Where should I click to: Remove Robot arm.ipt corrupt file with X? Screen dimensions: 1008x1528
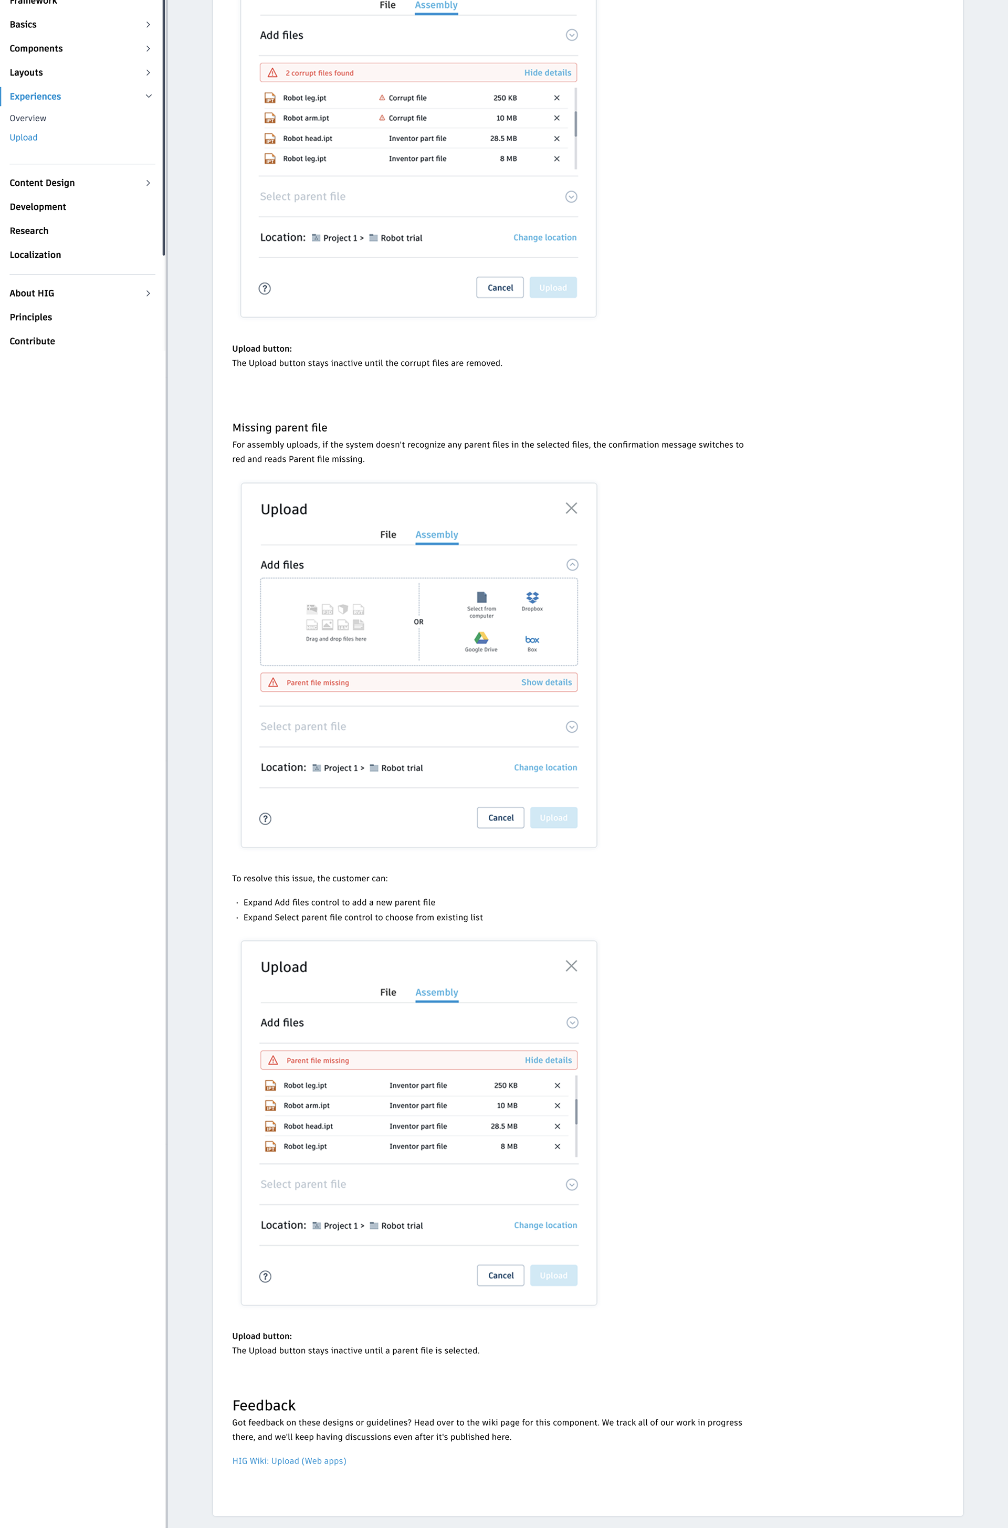point(556,118)
